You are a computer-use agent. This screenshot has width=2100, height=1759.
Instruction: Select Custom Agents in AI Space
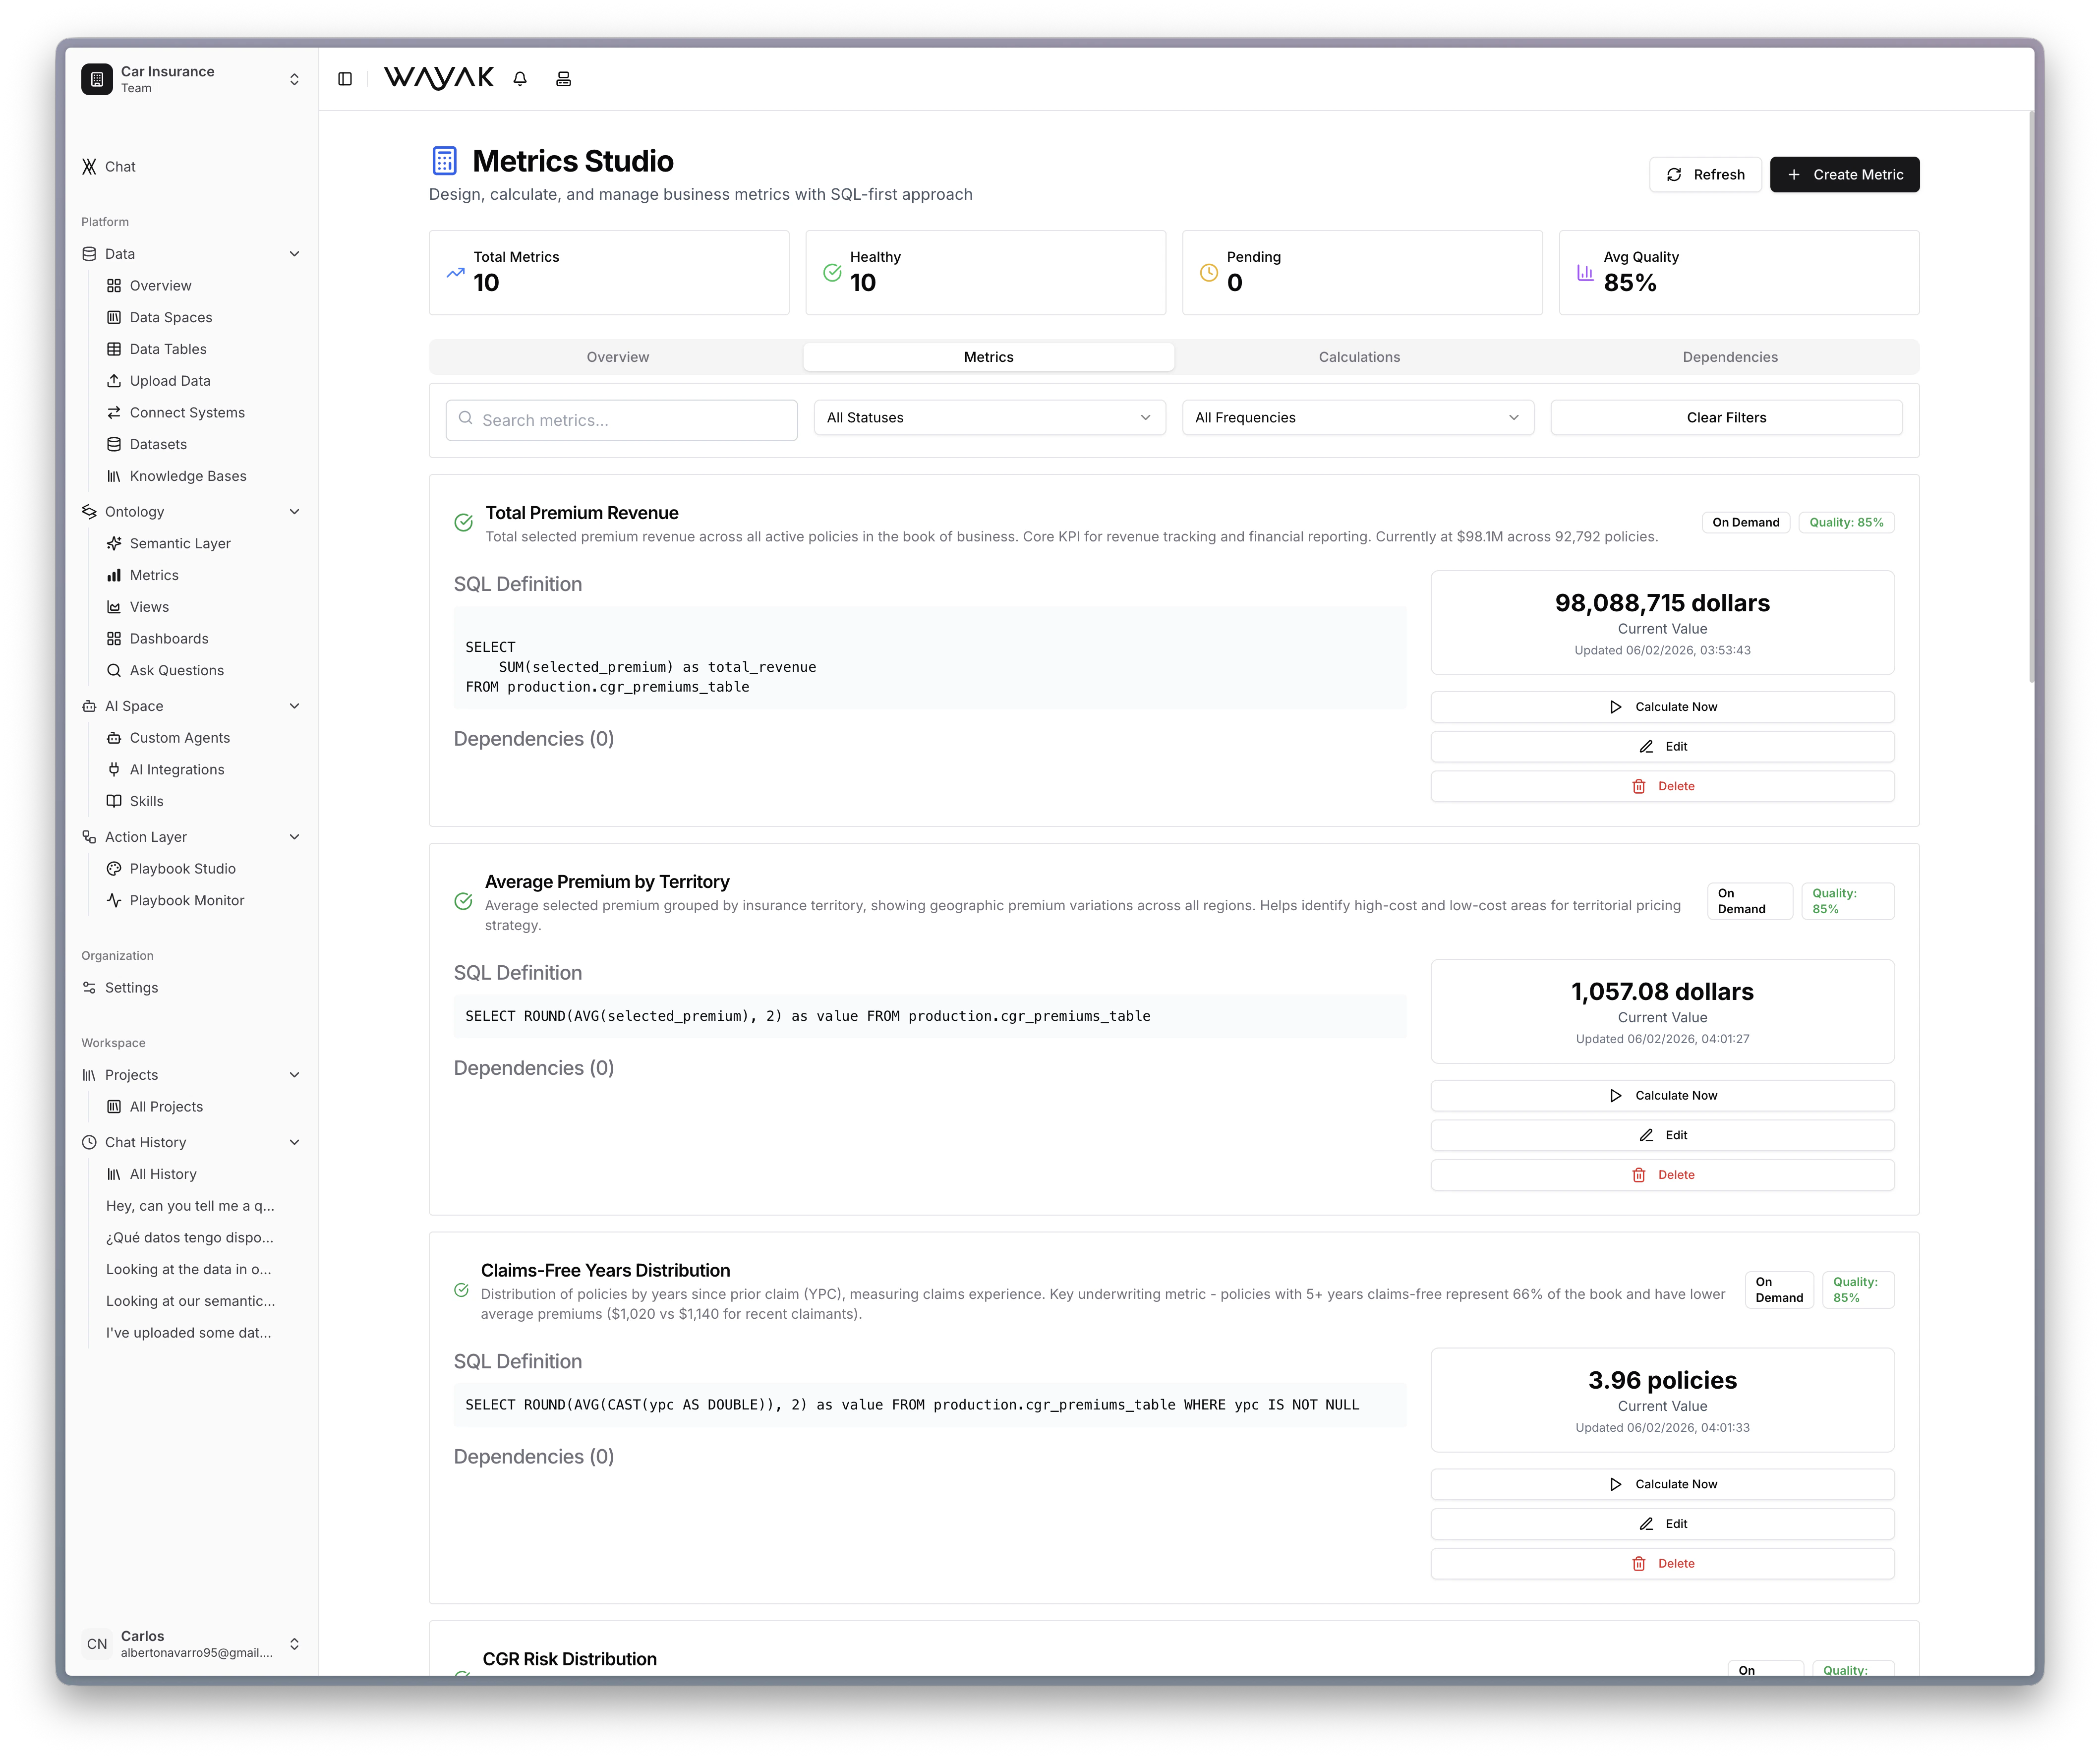click(x=180, y=737)
